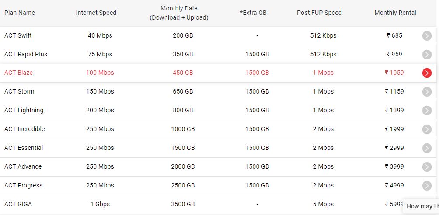Screen dimensions: 439x215
Task: Click arrow icon next to ₹ 1399
Action: point(427,111)
